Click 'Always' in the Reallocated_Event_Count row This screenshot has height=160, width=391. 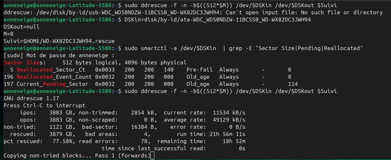pyautogui.click(x=229, y=77)
